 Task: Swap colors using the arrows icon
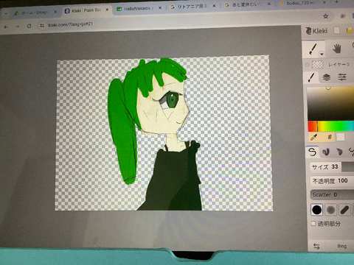(x=316, y=246)
